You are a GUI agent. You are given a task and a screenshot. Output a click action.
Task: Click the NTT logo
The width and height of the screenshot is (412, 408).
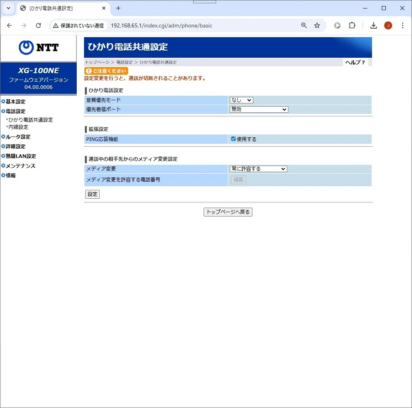pos(39,48)
